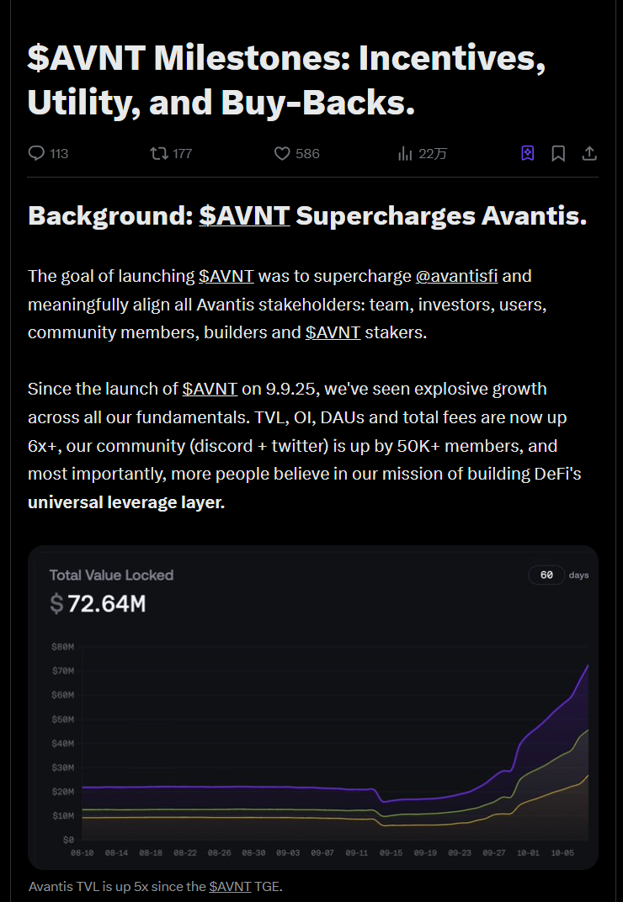This screenshot has width=623, height=902.
Task: Bookmark this article post
Action: click(558, 153)
